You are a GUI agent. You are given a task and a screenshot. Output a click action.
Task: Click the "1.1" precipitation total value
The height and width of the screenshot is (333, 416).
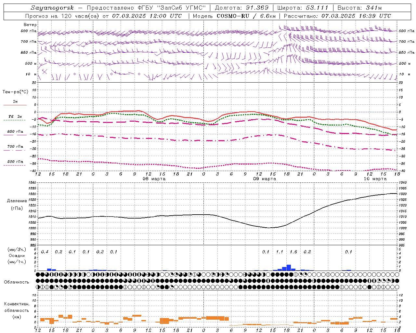click(279, 252)
